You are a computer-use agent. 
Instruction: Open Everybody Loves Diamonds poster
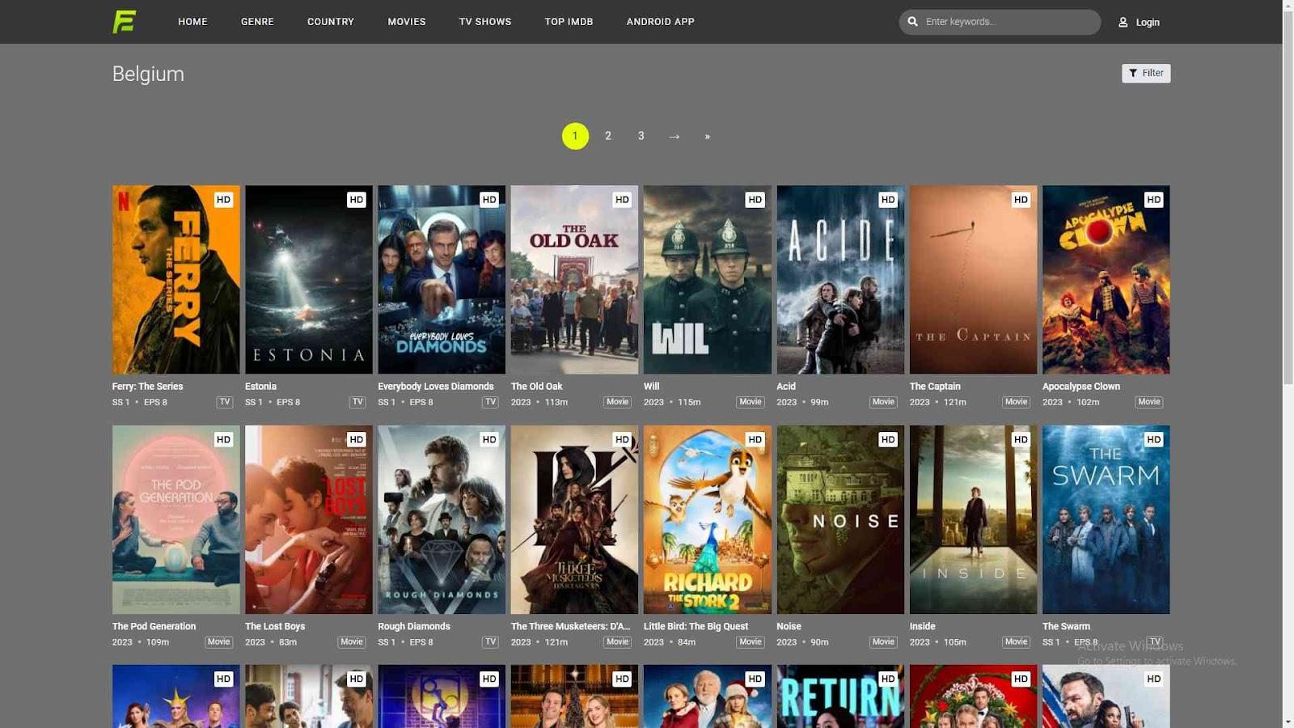(442, 280)
